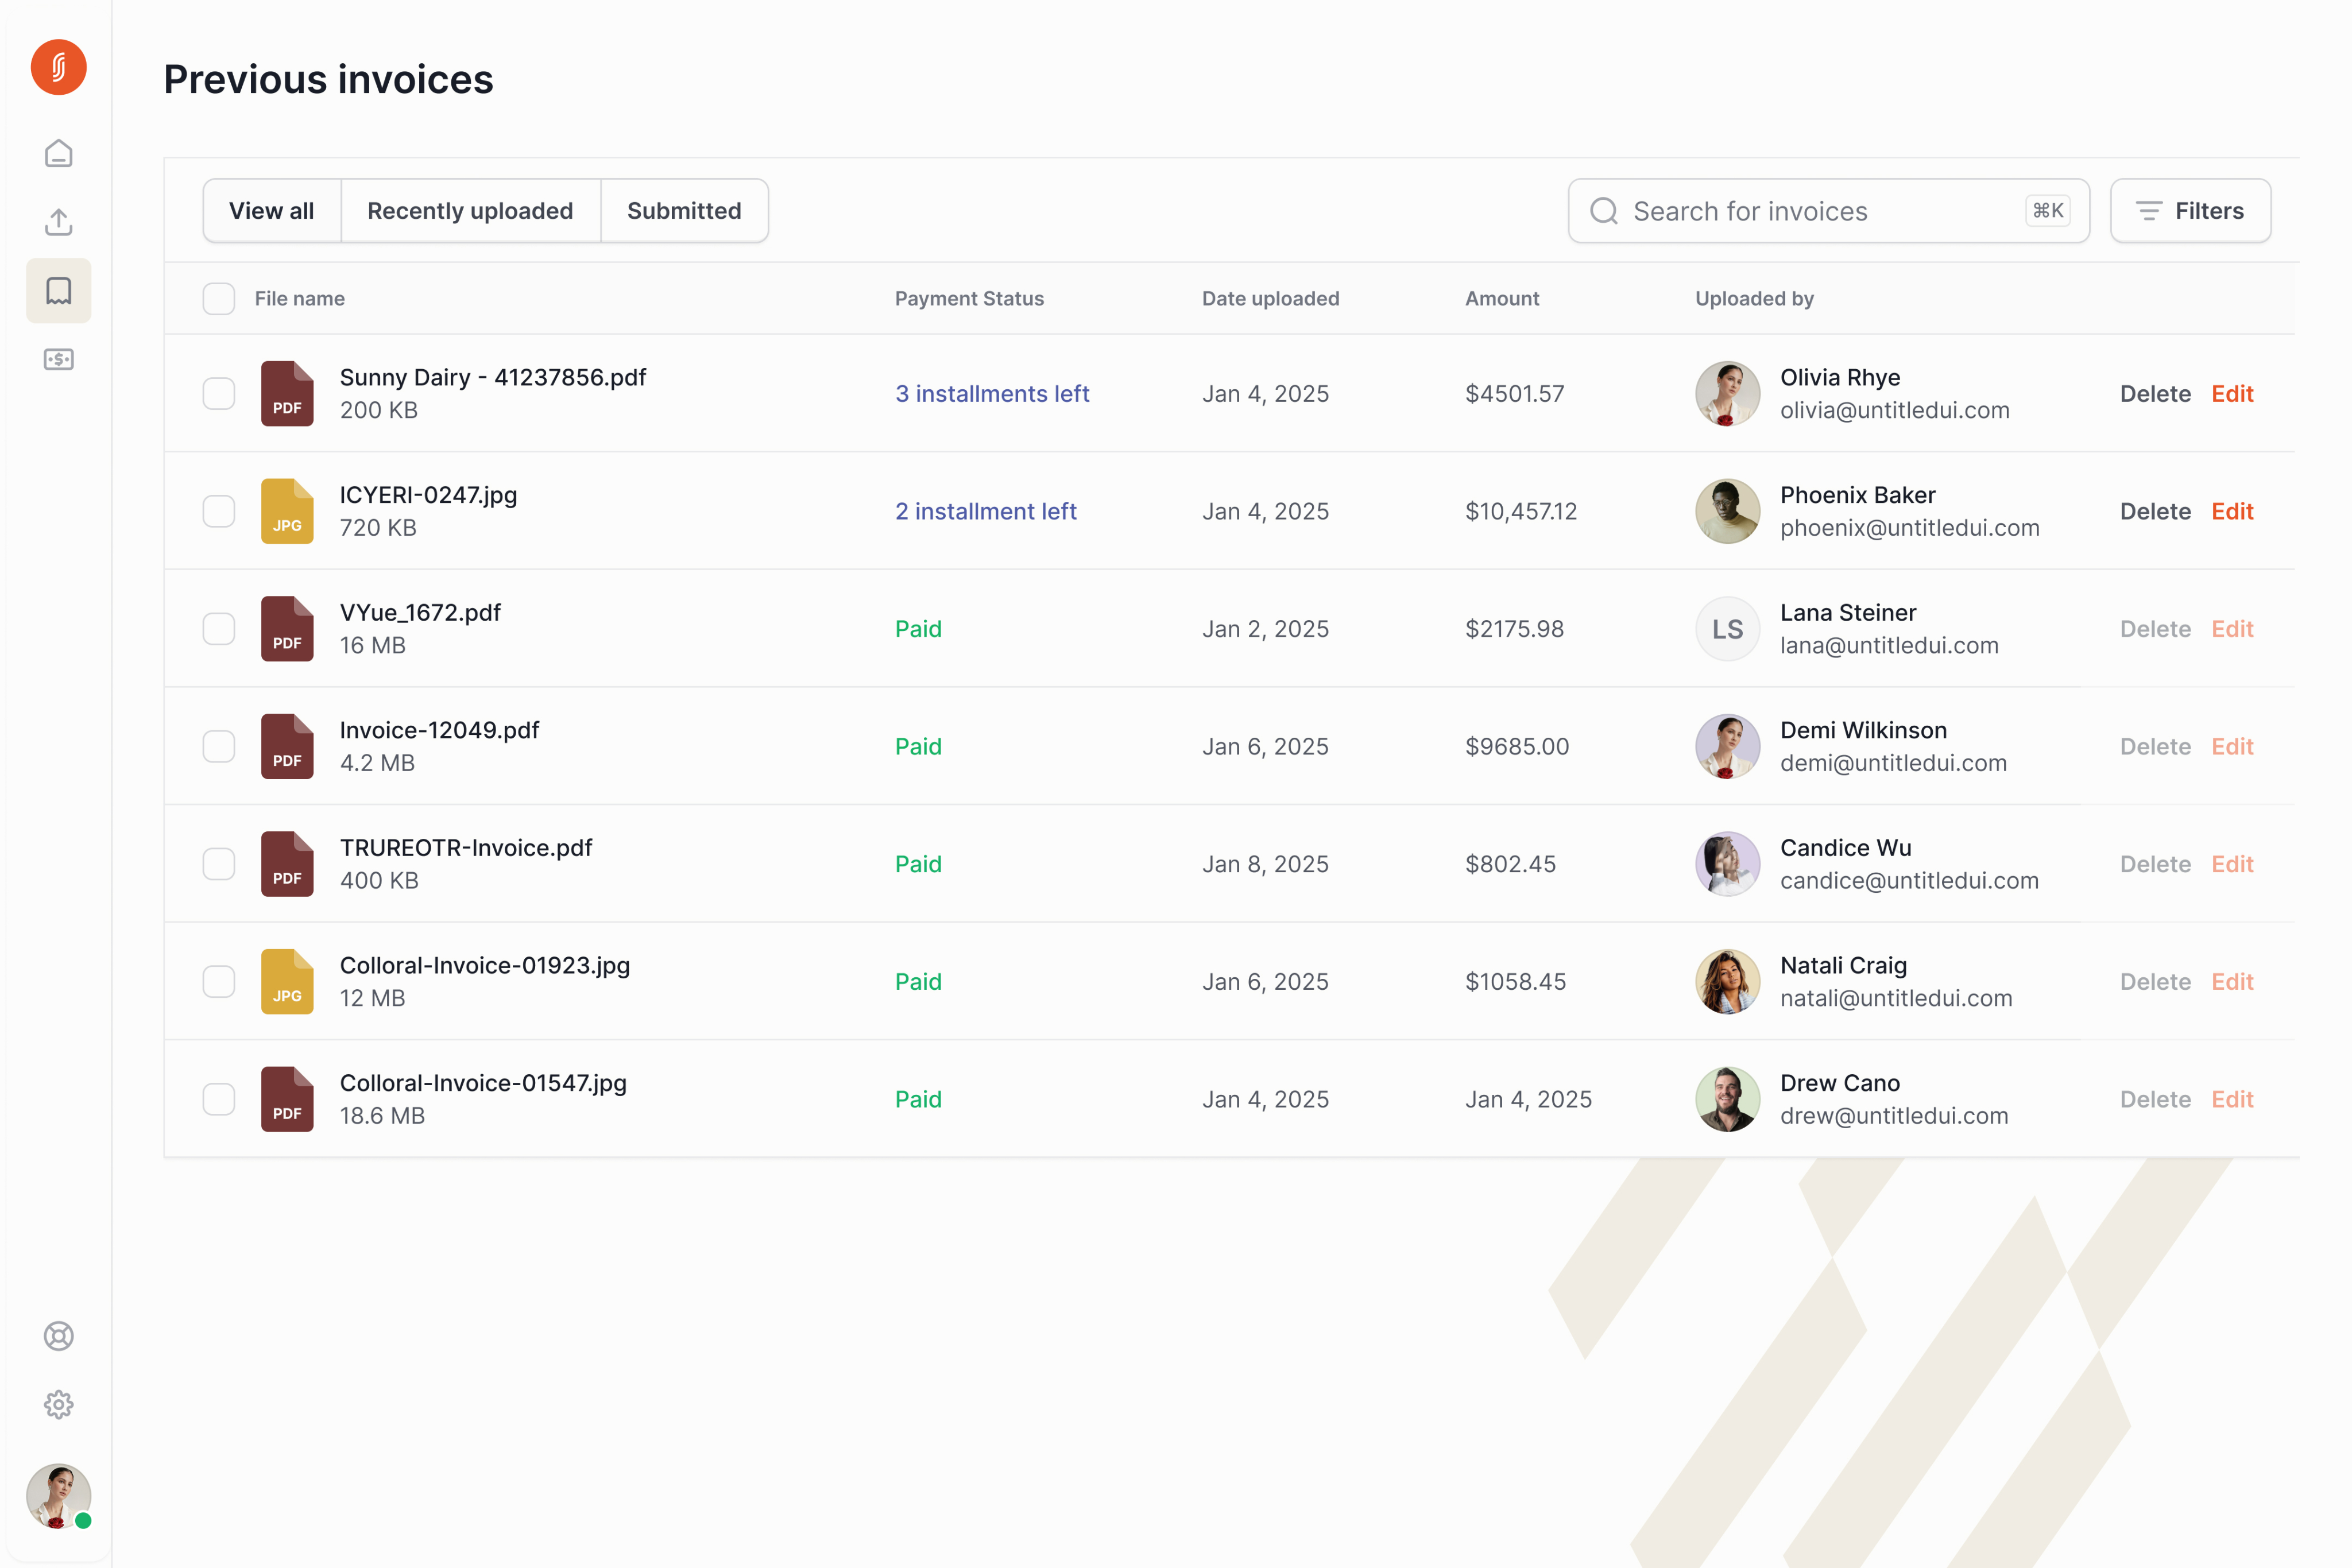Screen dimensions: 2352x1568
Task: Check the Sunny Dairy invoice row
Action: [218, 394]
